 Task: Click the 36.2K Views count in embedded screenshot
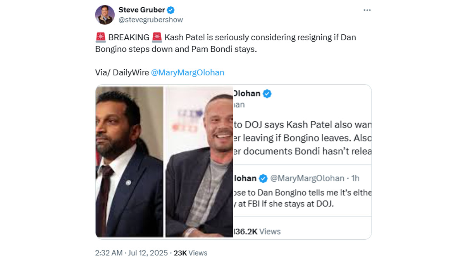pos(257,231)
